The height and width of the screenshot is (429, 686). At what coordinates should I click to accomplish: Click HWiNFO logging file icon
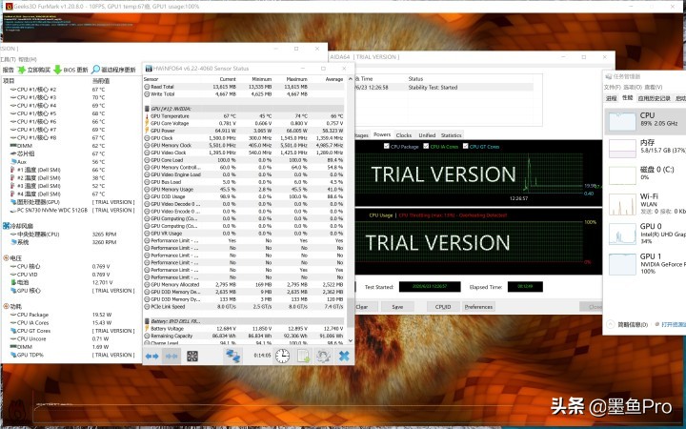click(x=303, y=356)
